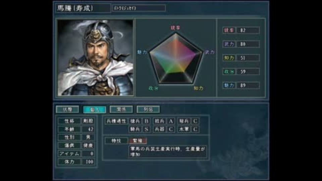Click the pentagon ability radar chart

coord(175,58)
